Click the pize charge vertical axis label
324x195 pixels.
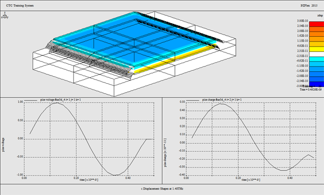[165, 153]
